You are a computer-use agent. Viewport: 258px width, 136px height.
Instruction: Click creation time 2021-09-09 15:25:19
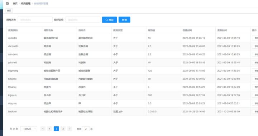tap(194, 38)
